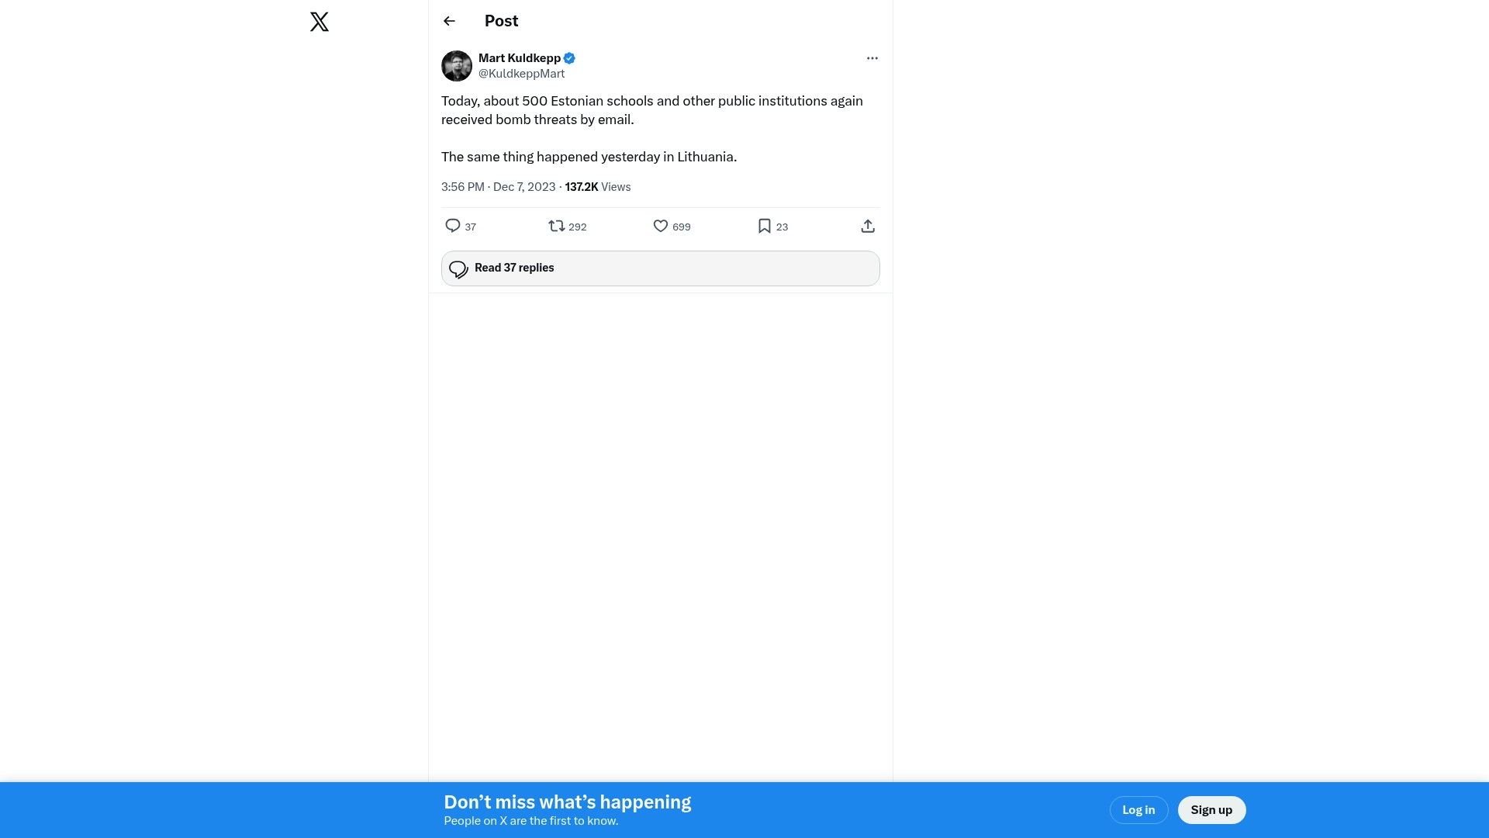Click the Log in button
The image size is (1489, 838).
point(1138,810)
